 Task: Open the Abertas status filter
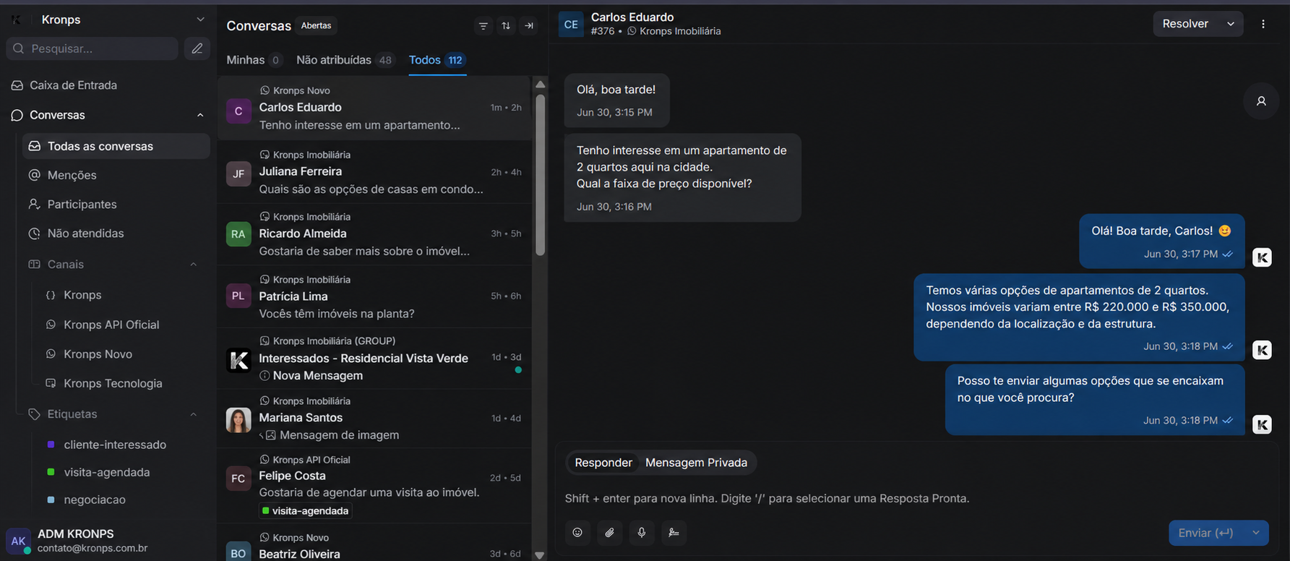pos(316,25)
